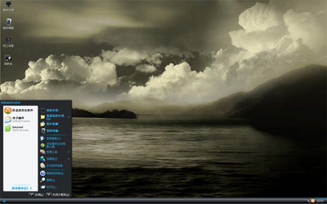Open 我的文档 icon on the desktop
The image size is (327, 204).
(x=8, y=6)
